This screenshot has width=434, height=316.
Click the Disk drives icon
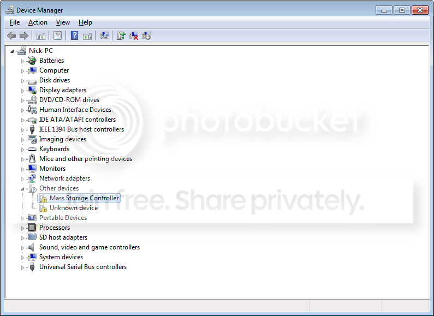32,81
